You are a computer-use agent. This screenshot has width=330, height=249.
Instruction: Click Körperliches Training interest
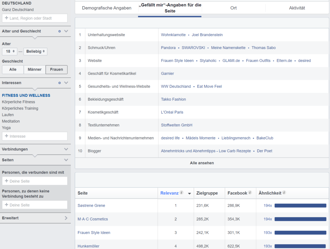click(x=20, y=109)
